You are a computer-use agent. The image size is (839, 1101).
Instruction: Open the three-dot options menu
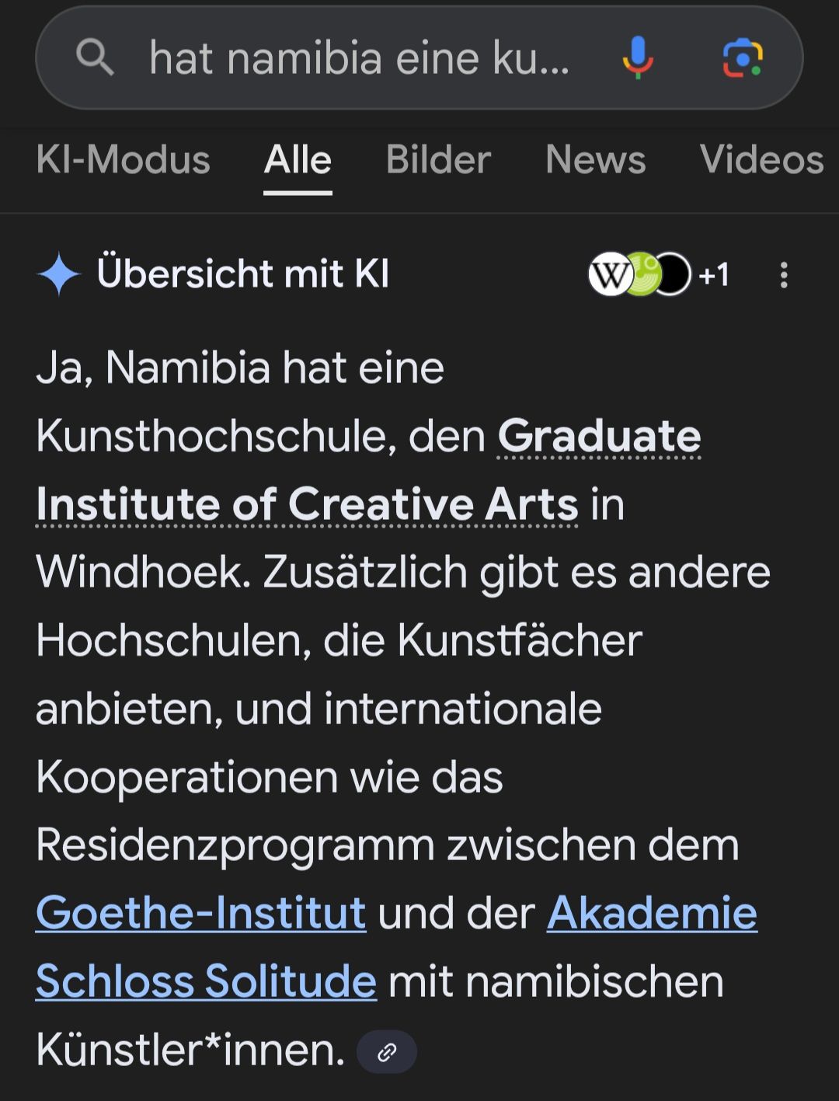coord(784,275)
